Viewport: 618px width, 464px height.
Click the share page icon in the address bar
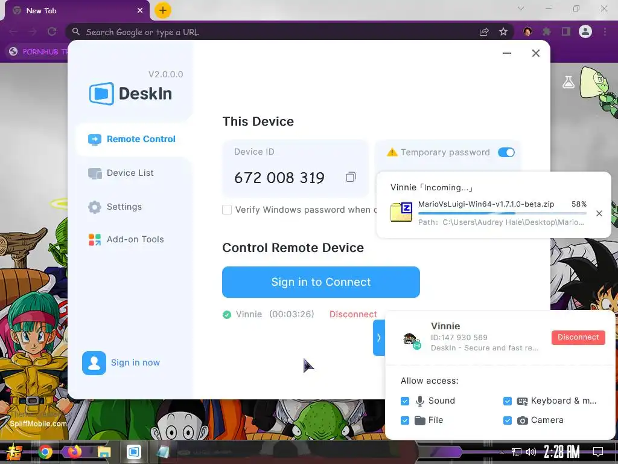click(x=484, y=31)
